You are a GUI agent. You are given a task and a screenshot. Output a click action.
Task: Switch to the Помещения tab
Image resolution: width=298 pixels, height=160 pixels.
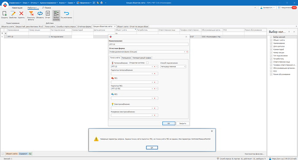(126, 58)
